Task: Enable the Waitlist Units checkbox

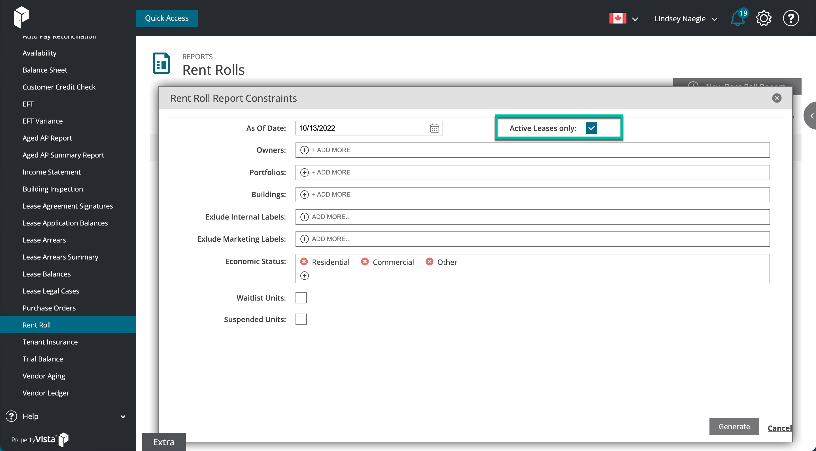Action: click(x=301, y=298)
